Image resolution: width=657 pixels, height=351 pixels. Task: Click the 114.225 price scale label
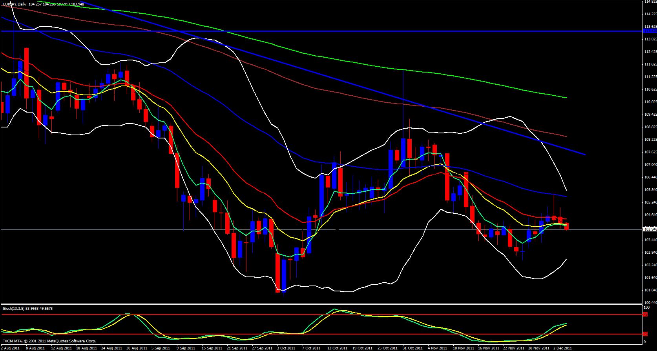coord(650,14)
